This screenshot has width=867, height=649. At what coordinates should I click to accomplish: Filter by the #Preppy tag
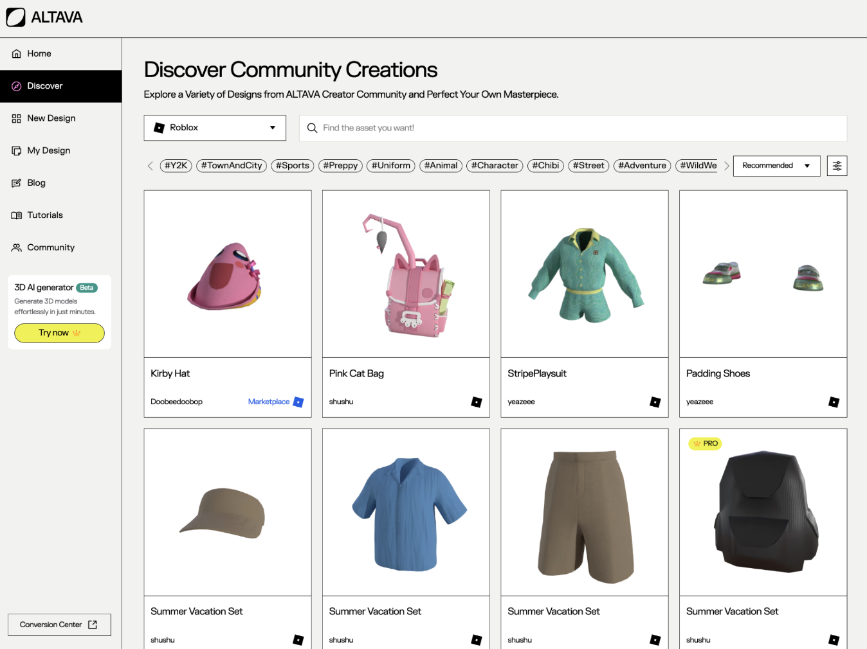(340, 166)
